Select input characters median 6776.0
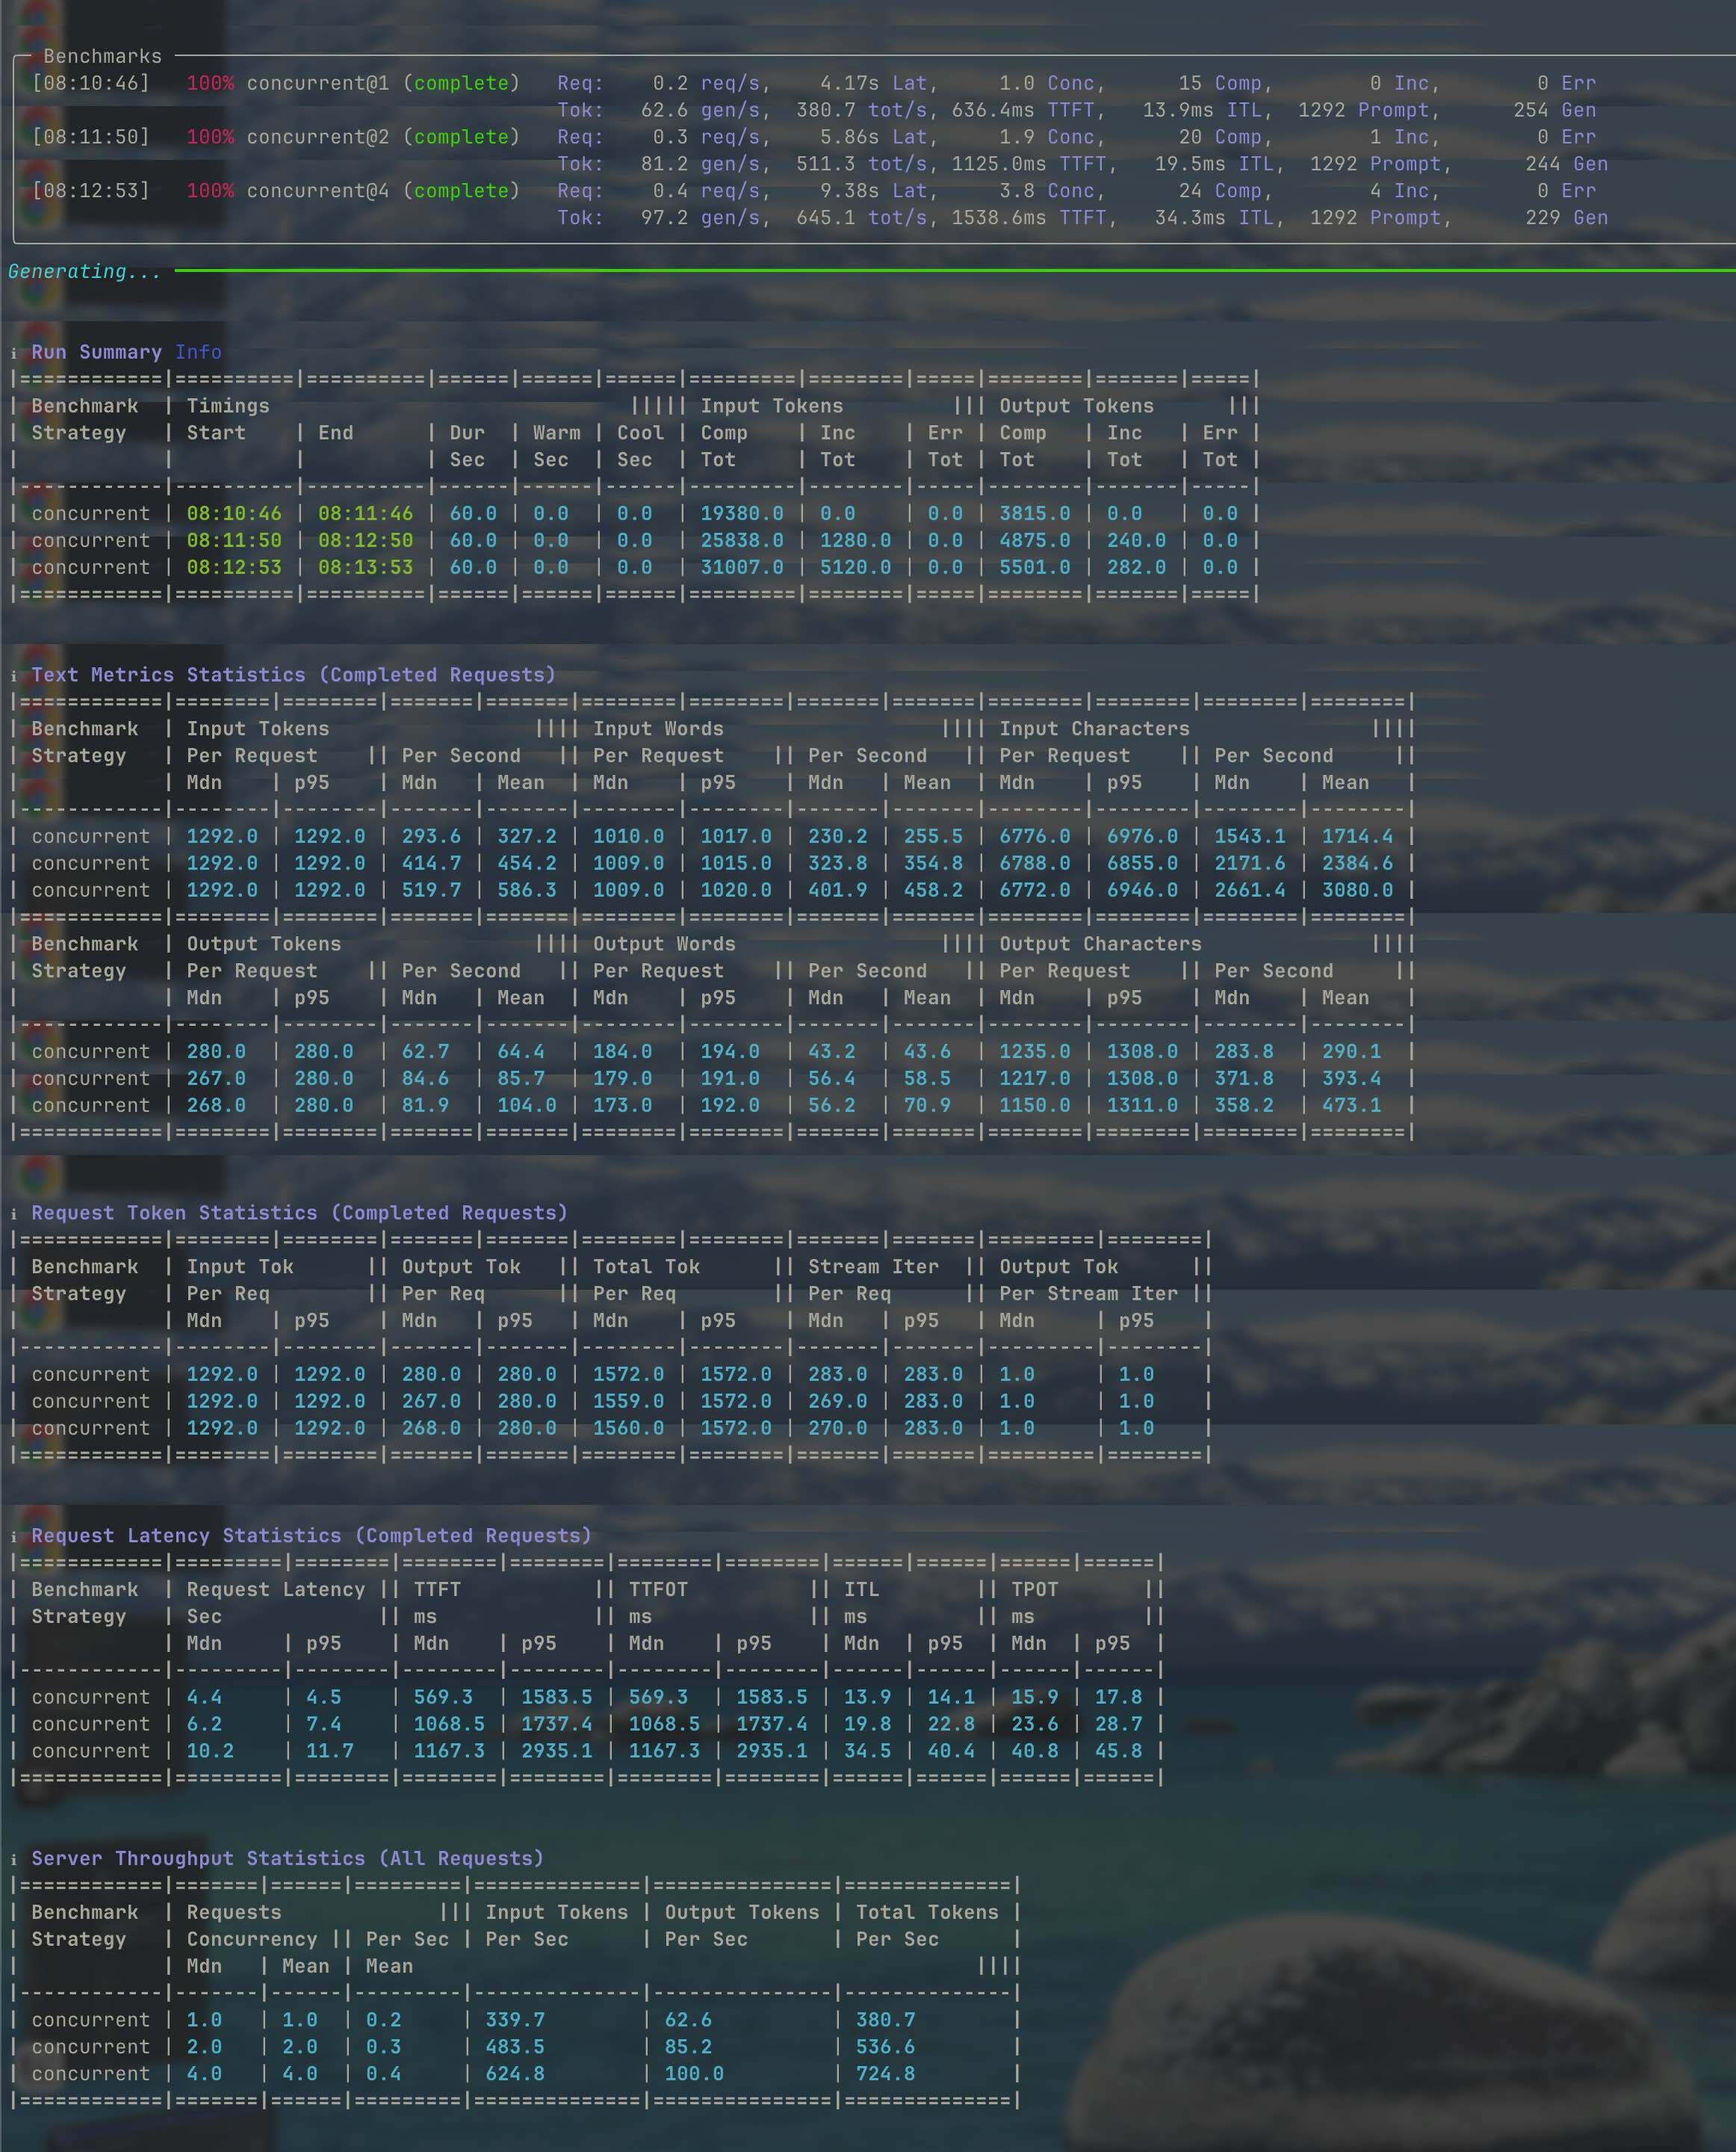This screenshot has width=1736, height=2152. (x=1034, y=836)
